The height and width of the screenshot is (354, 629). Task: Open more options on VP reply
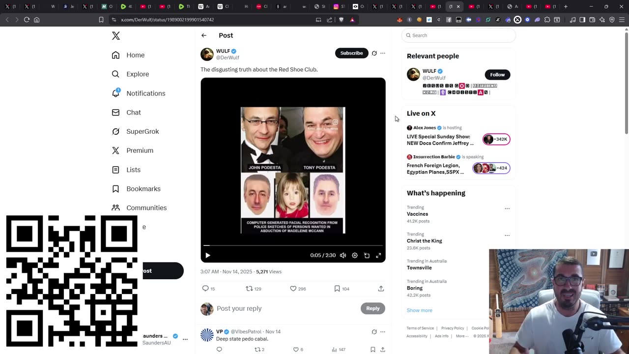pos(383,332)
